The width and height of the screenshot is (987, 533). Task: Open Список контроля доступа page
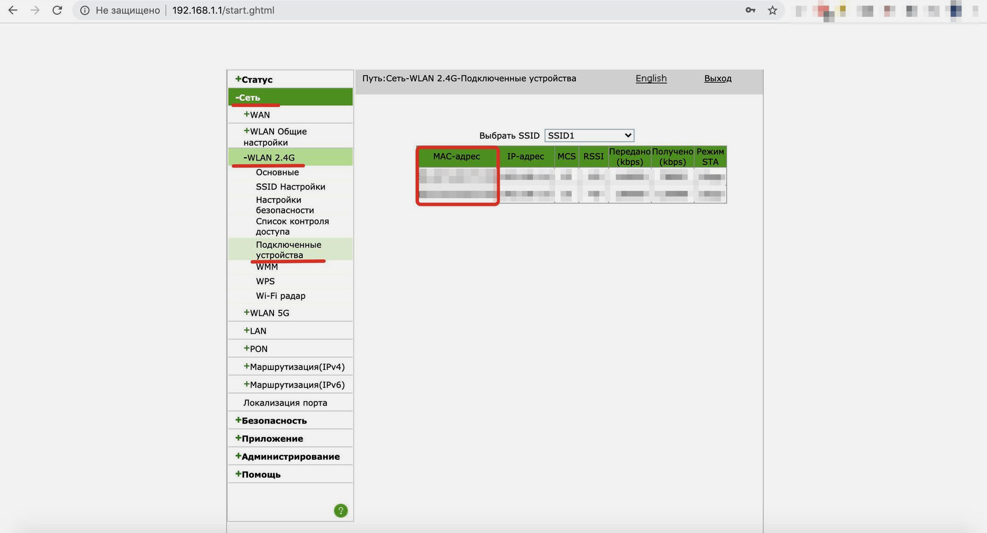point(292,226)
